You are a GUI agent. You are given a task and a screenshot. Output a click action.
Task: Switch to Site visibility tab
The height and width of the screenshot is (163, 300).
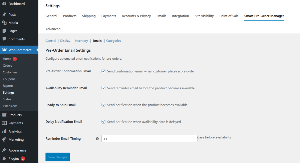(204, 16)
